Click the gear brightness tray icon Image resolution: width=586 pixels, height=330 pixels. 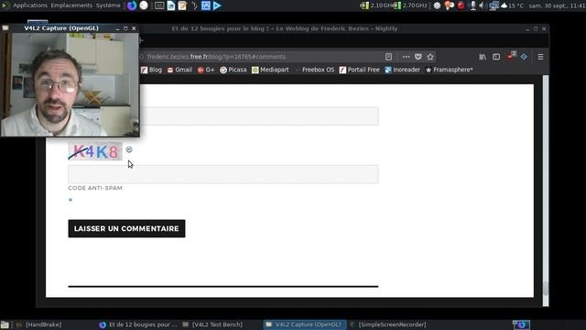[437, 5]
